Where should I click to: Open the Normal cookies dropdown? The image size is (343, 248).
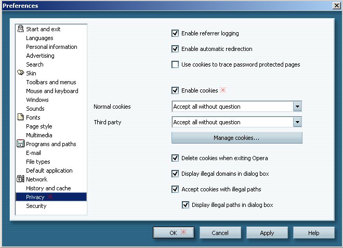[x=297, y=107]
